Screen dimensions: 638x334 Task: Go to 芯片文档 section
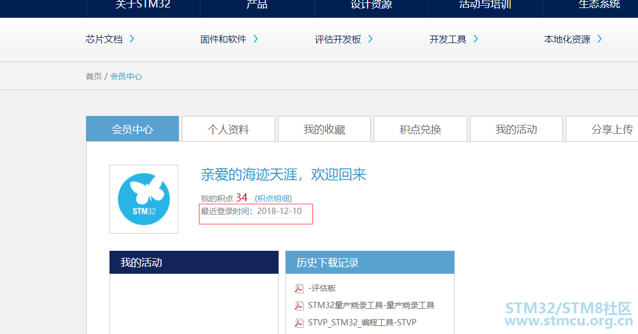coord(104,39)
